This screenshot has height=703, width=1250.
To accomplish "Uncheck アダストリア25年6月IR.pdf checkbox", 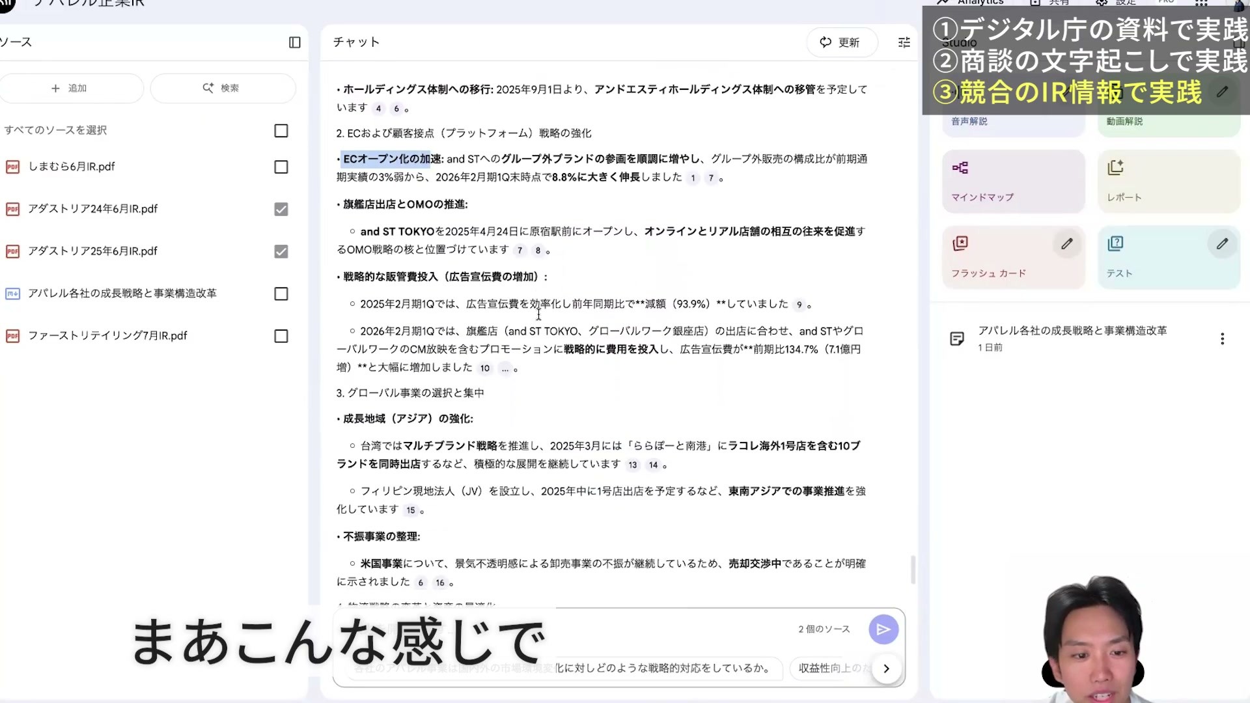I will coord(281,252).
